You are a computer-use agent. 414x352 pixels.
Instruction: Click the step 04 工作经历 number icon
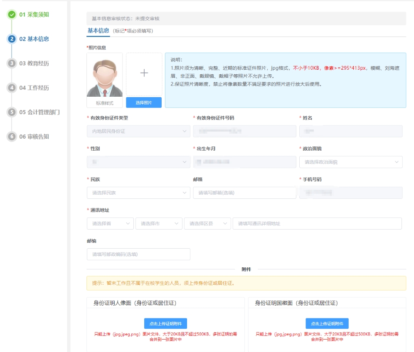coord(12,88)
